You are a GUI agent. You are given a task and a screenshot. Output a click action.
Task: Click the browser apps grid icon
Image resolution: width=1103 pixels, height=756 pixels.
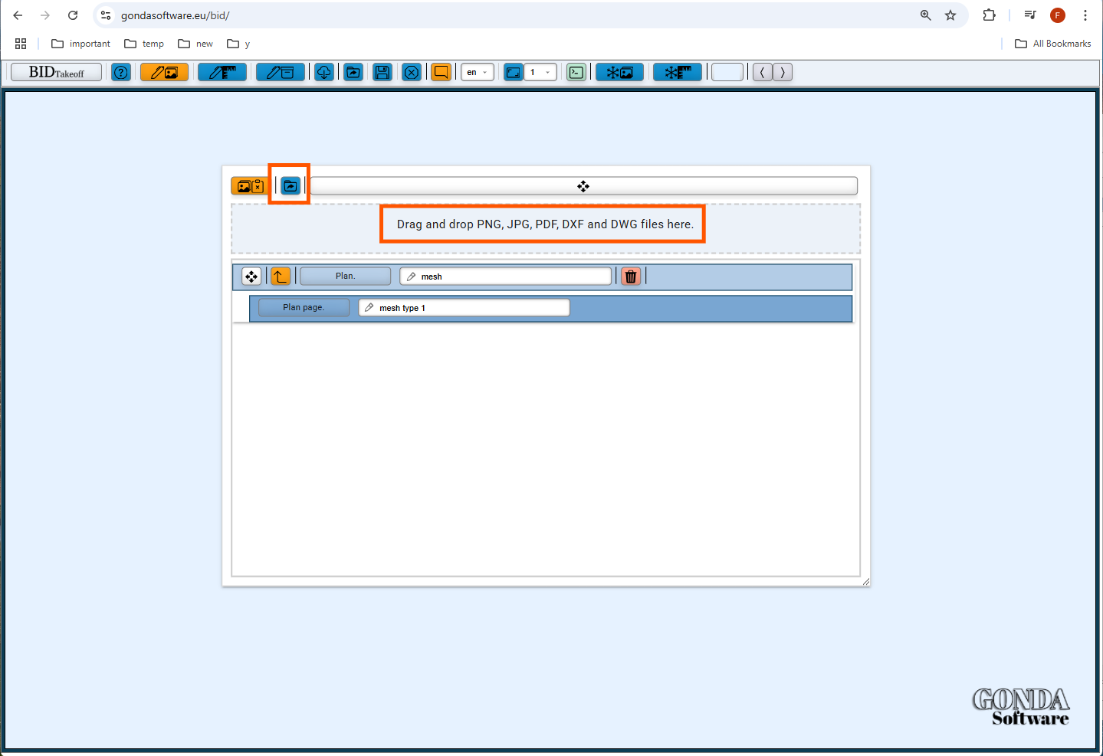[x=21, y=44]
